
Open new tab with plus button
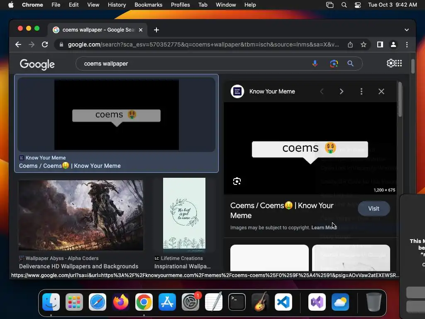tap(156, 30)
